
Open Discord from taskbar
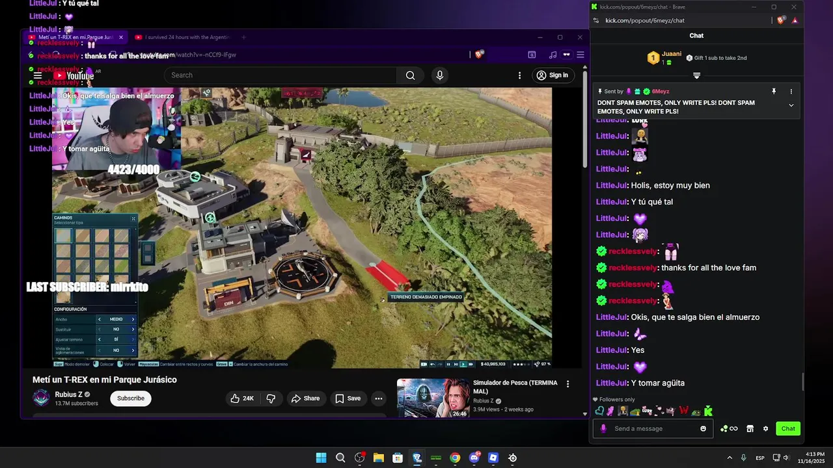pyautogui.click(x=474, y=458)
